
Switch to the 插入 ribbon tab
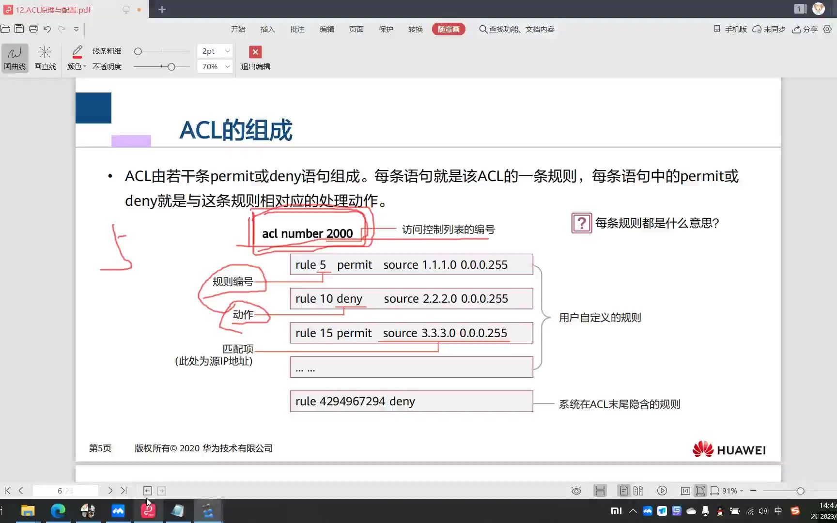coord(268,29)
